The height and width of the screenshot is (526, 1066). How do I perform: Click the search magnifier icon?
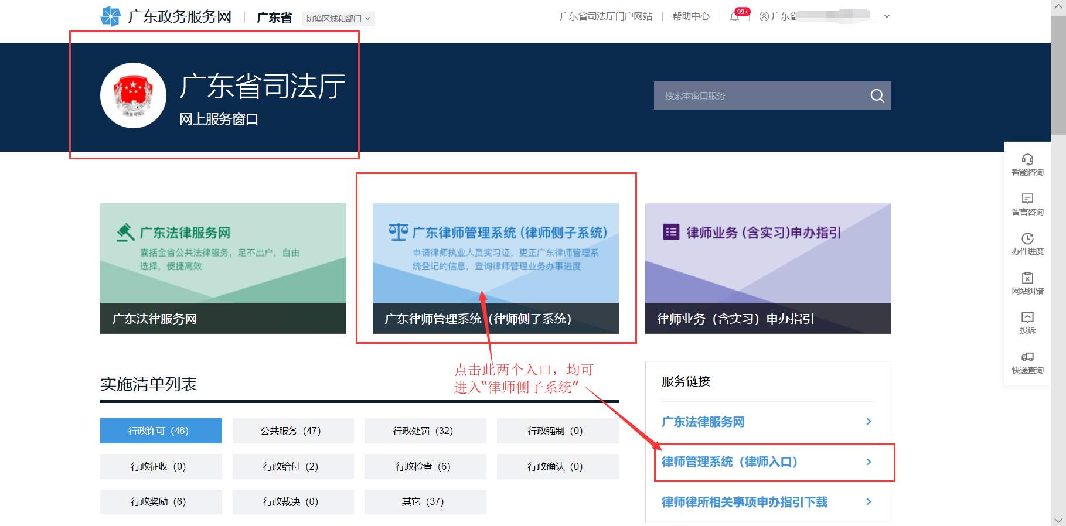(877, 95)
